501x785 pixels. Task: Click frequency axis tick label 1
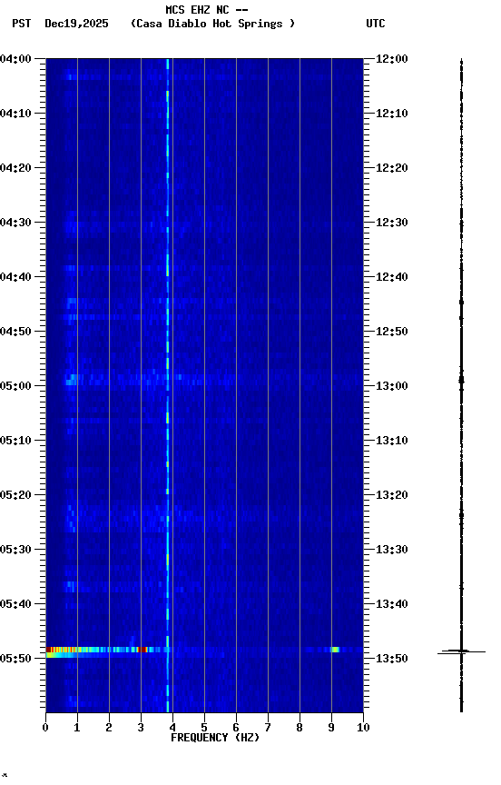[77, 728]
